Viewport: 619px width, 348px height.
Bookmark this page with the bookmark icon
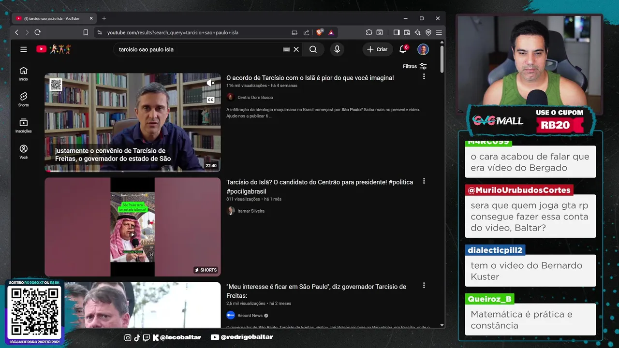86,32
